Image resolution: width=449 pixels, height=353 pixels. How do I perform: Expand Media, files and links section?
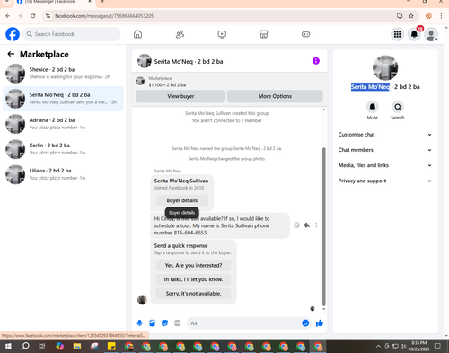tap(385, 165)
